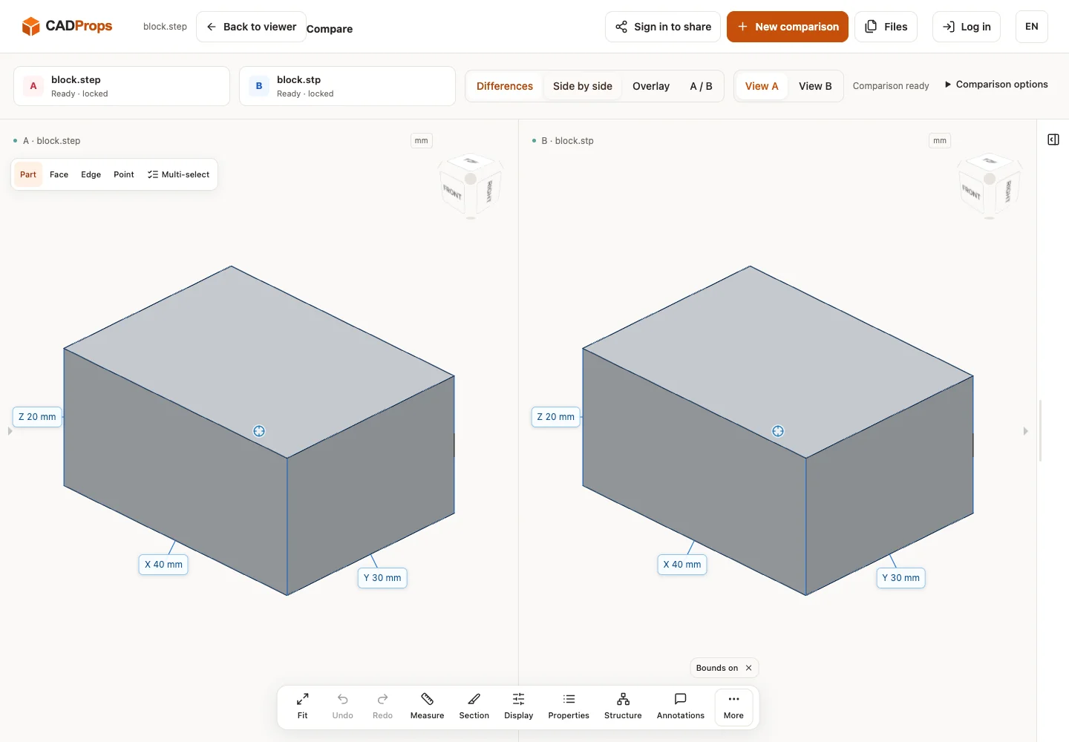Click the CADProps logo
Screen dimensions: 1069x742
67,27
